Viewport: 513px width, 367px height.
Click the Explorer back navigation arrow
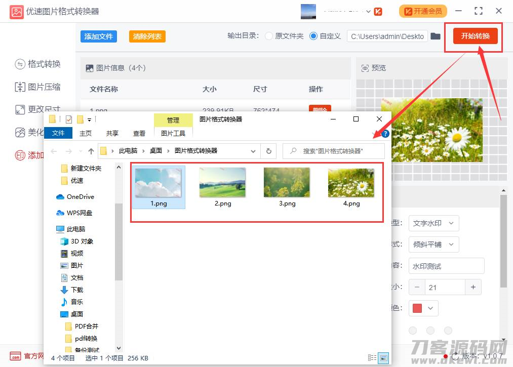click(x=54, y=151)
